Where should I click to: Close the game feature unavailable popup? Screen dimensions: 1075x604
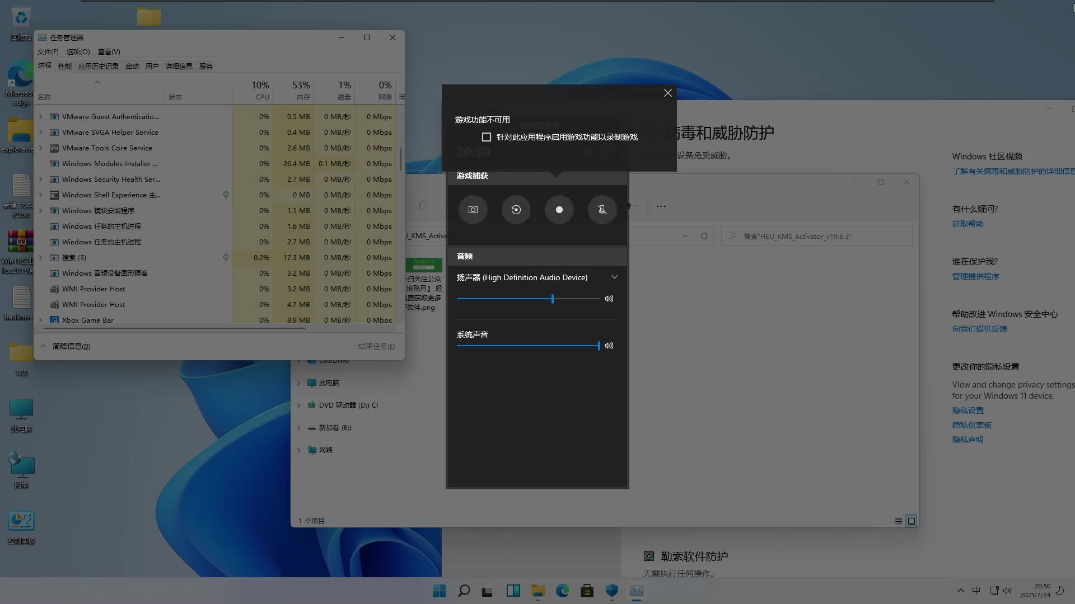(668, 93)
